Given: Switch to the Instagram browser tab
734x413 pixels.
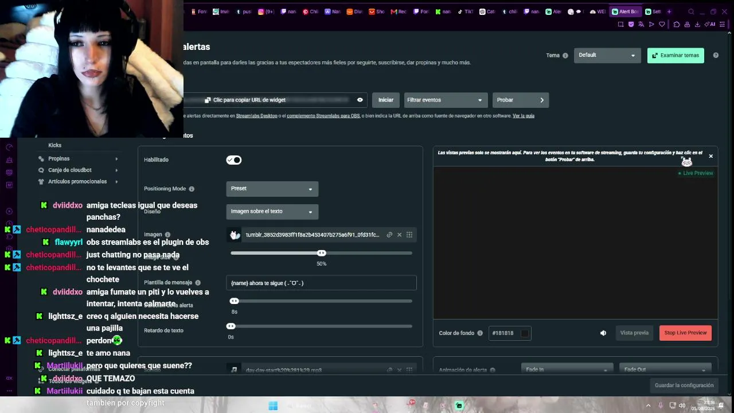Looking at the screenshot, I should [x=267, y=11].
